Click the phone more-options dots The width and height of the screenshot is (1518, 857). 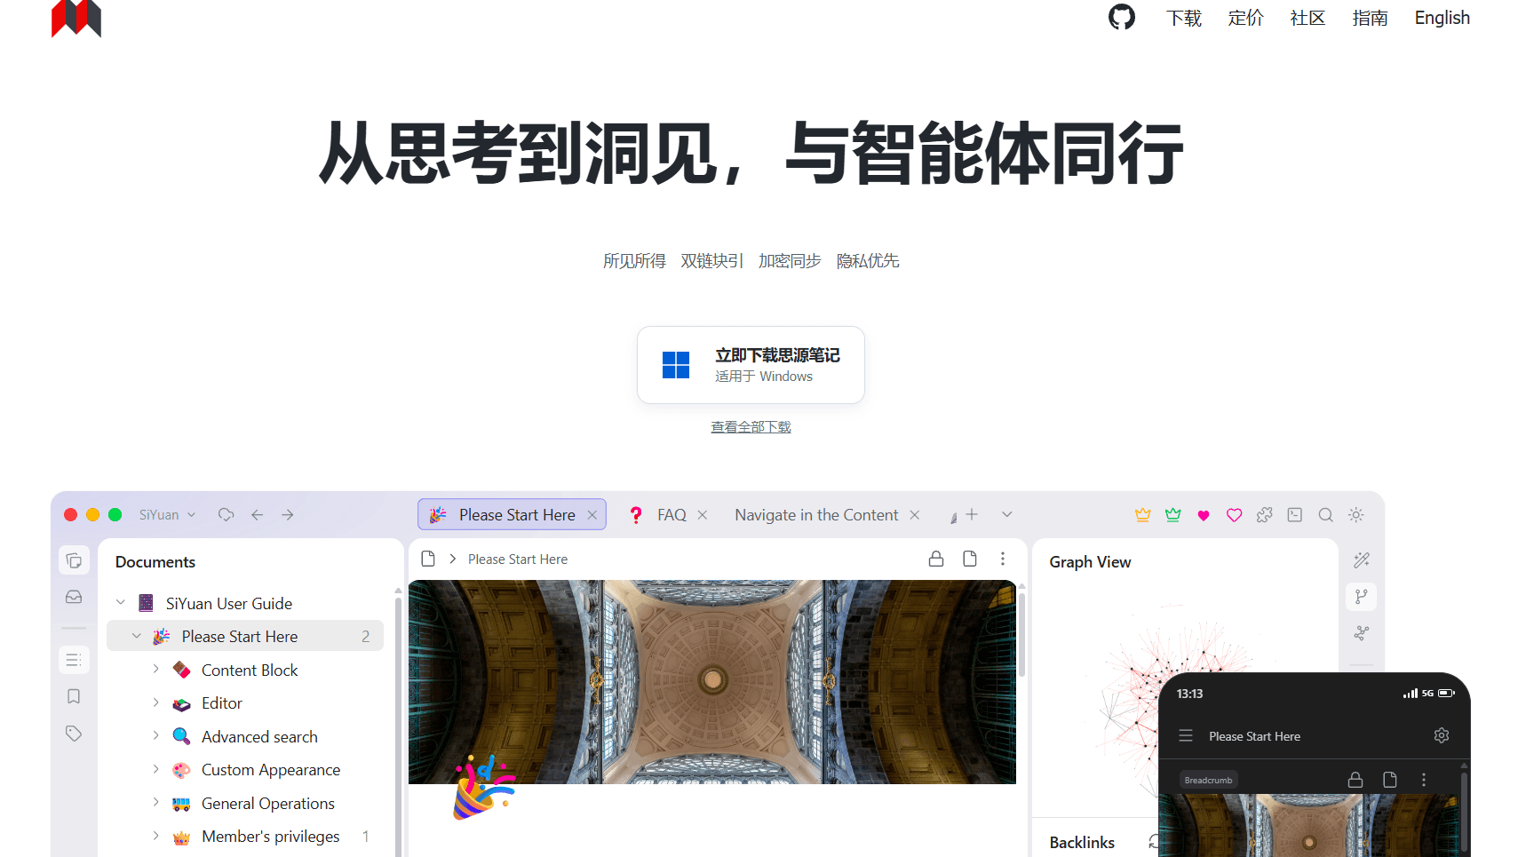point(1424,780)
